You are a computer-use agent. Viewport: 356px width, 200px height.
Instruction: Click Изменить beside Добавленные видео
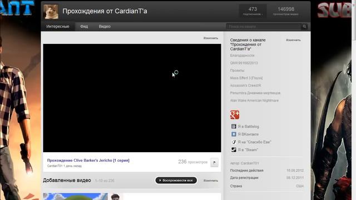click(211, 181)
